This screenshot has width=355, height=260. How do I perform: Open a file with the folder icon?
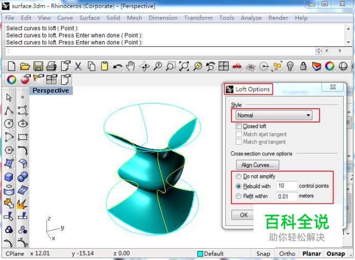[x=25, y=66]
